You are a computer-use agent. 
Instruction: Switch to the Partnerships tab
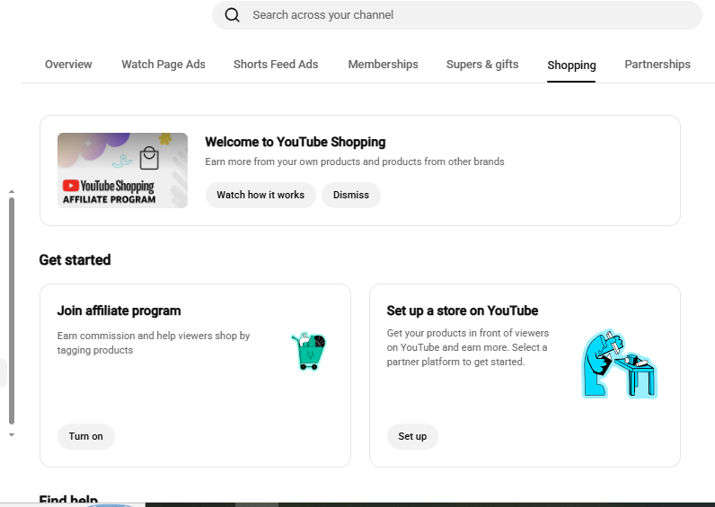[658, 65]
